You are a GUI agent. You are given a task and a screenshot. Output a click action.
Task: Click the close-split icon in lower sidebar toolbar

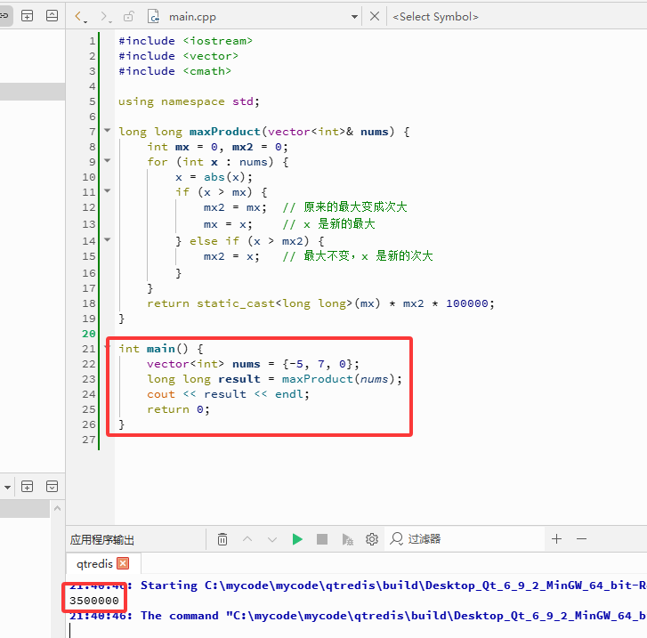(52, 487)
